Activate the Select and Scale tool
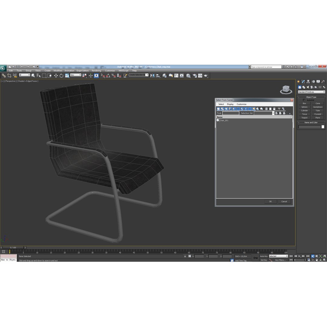 click(67, 75)
